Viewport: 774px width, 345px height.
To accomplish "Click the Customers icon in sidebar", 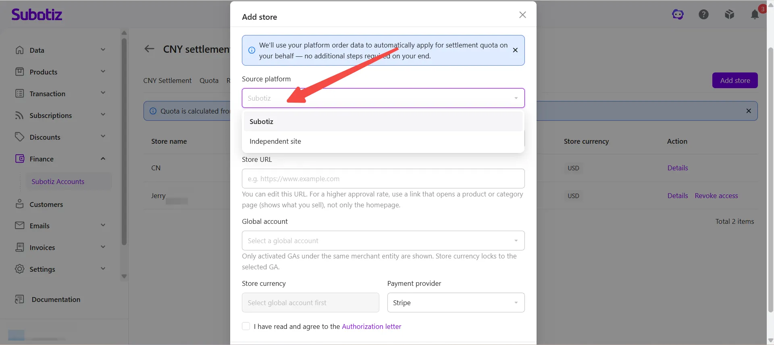I will [x=19, y=204].
